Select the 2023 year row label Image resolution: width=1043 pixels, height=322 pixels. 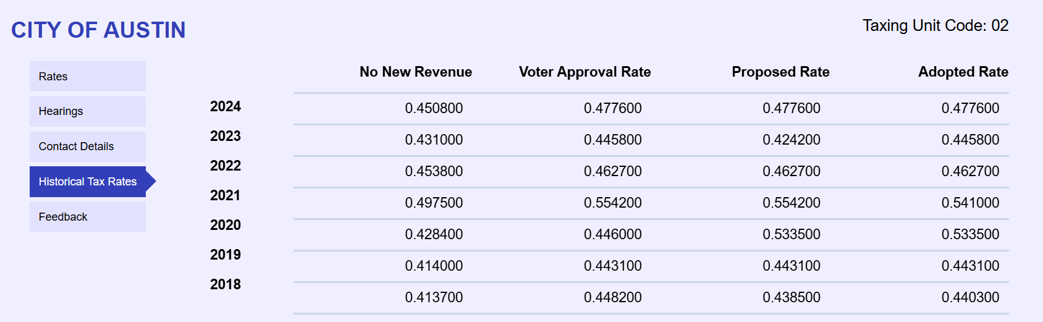[x=226, y=136]
